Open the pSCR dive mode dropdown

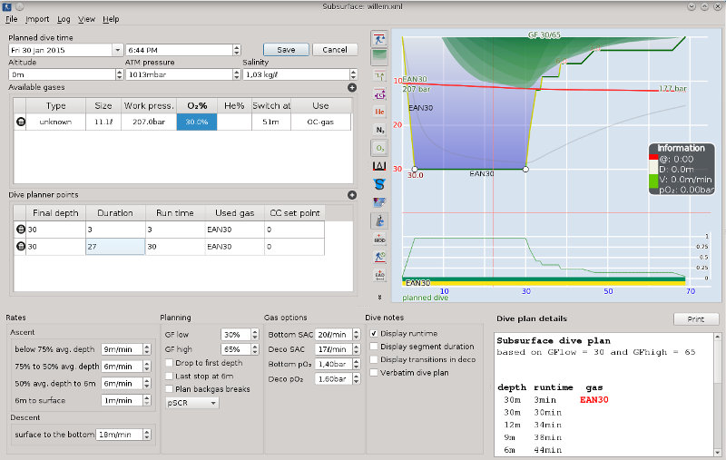point(192,403)
